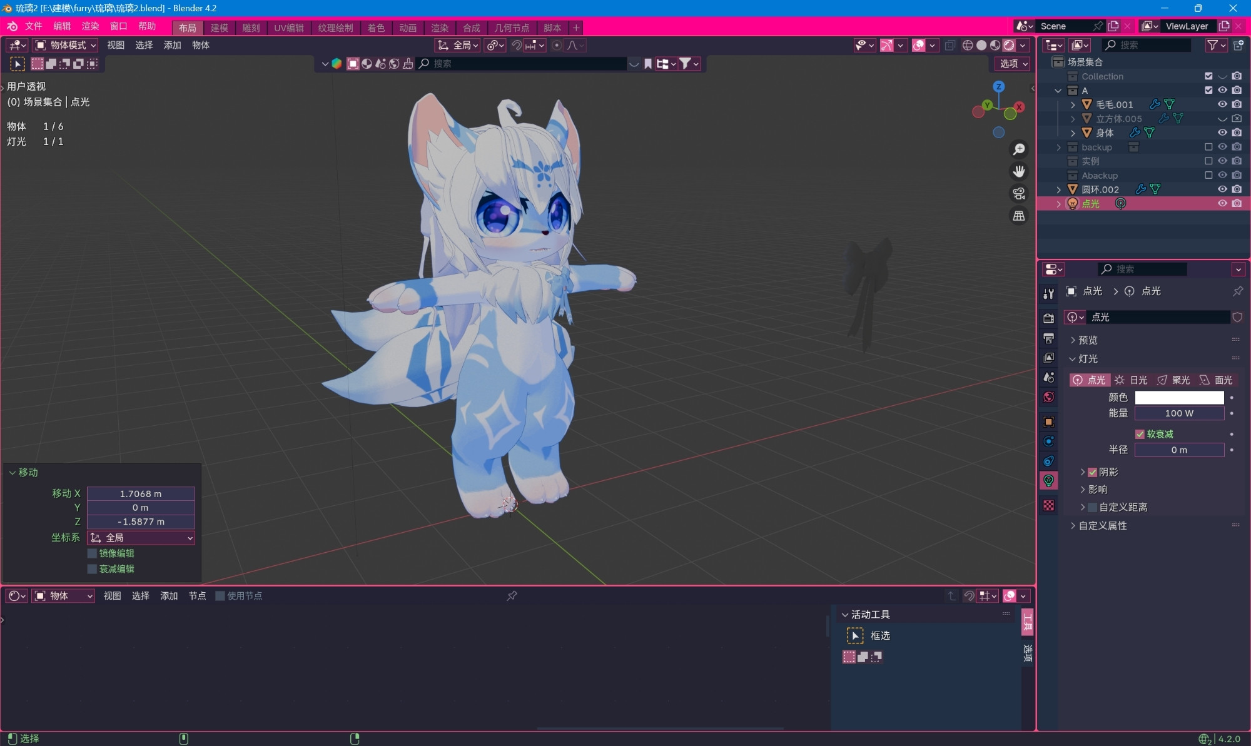Open the 文件 menu

pyautogui.click(x=33, y=26)
